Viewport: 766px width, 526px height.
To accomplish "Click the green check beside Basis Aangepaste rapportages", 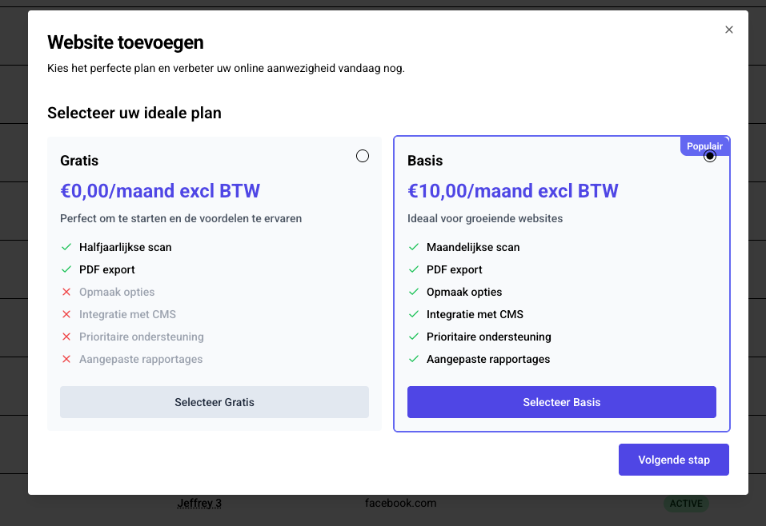I will click(414, 359).
